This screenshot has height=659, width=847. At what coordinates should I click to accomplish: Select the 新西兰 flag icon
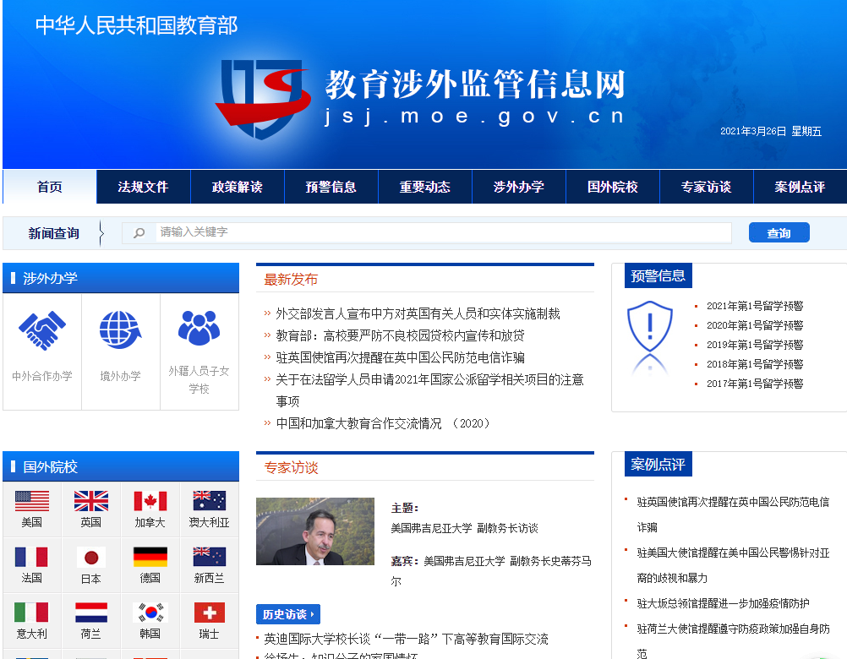coord(209,557)
